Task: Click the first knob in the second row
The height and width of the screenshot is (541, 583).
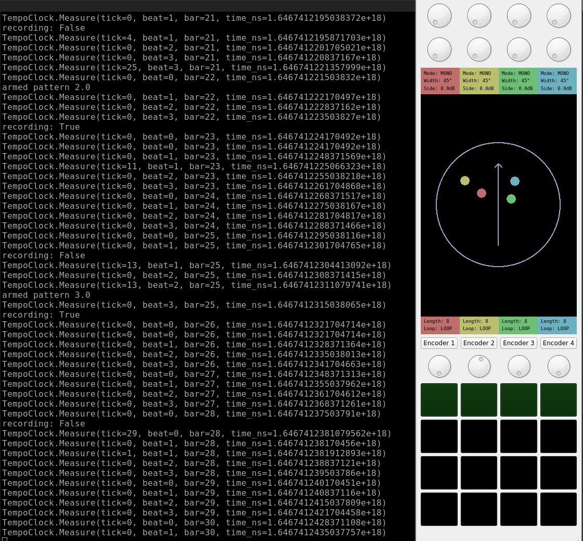Action: pyautogui.click(x=439, y=49)
